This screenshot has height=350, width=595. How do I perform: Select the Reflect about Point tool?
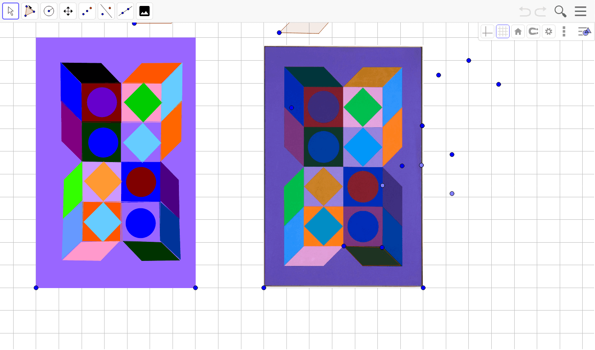[87, 11]
